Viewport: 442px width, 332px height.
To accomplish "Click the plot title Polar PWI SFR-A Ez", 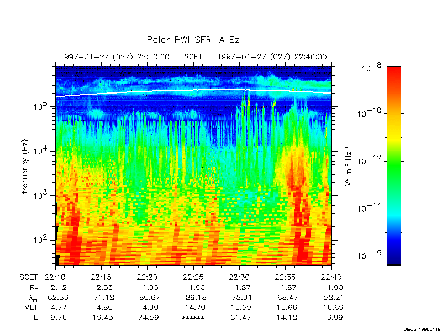I will tap(193, 39).
